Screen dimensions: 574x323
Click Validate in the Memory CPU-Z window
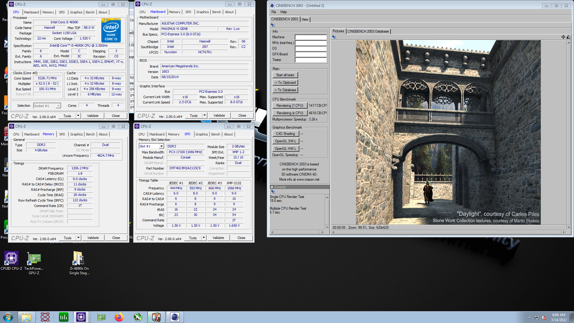pos(93,238)
